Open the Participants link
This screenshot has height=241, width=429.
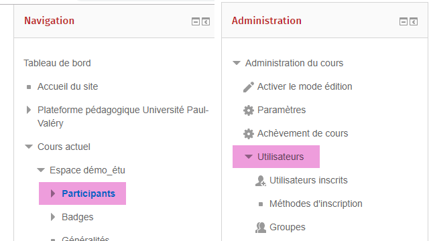[88, 193]
